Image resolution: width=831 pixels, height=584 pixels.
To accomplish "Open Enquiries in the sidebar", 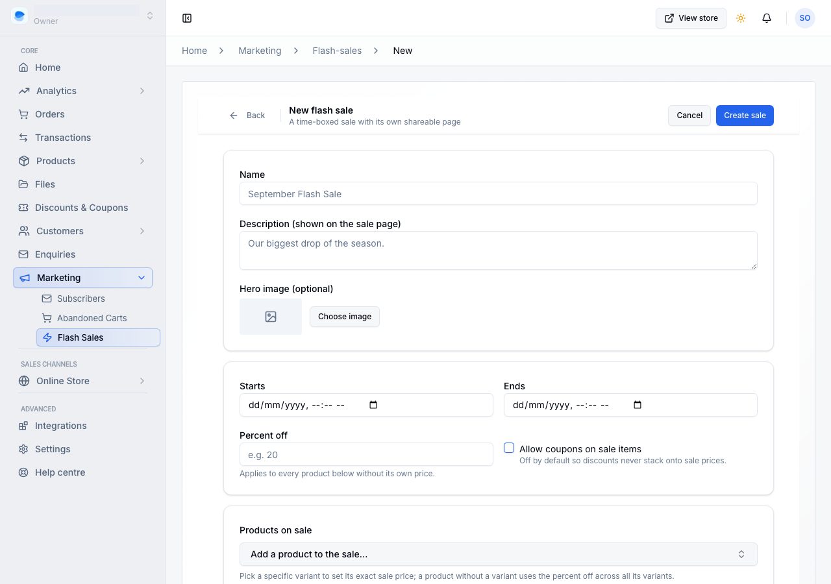I will point(83,254).
